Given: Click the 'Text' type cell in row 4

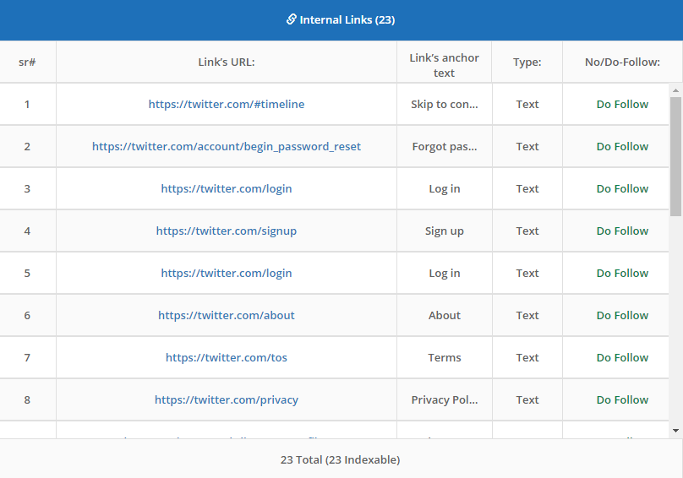Looking at the screenshot, I should pos(527,231).
